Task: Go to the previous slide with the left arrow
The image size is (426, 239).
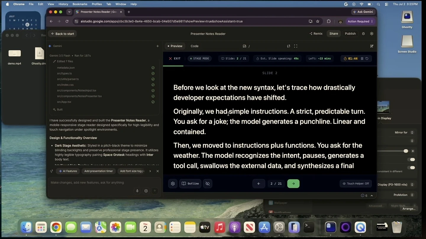Action: tap(259, 184)
